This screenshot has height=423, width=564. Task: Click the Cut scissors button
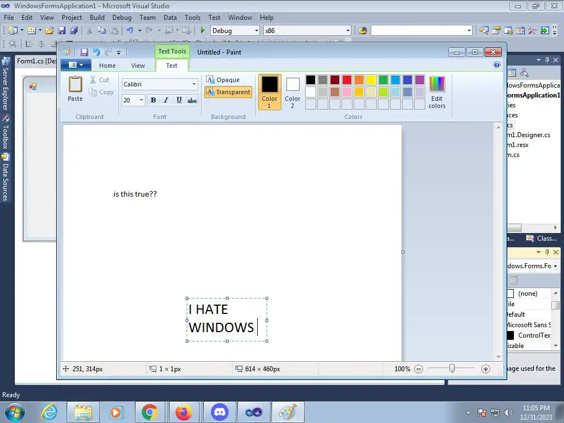coord(100,80)
